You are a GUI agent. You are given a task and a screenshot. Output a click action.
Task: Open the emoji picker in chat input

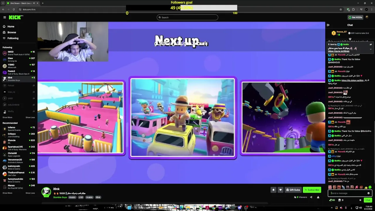(369, 193)
